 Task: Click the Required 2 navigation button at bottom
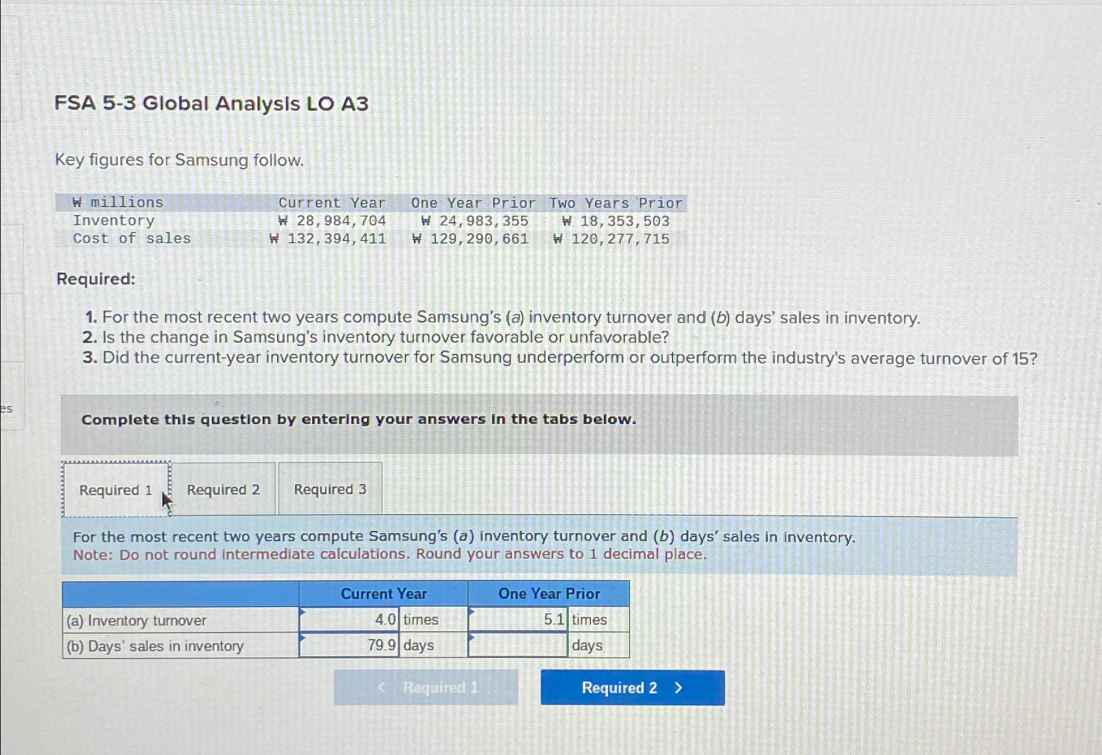tap(631, 687)
